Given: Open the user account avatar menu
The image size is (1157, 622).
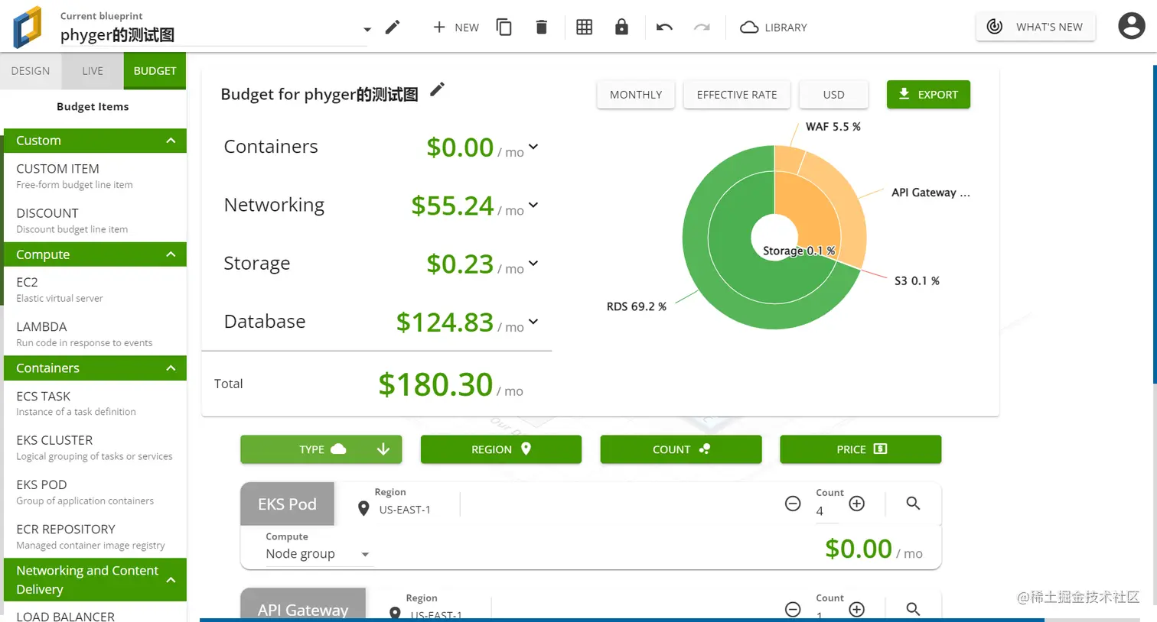Looking at the screenshot, I should [x=1131, y=26].
